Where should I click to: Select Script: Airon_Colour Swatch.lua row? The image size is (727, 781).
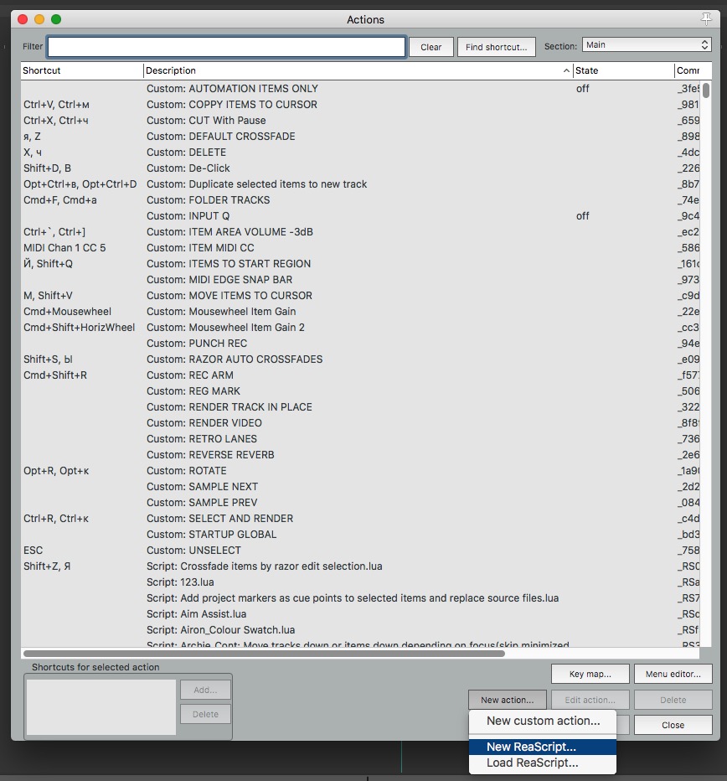pyautogui.click(x=360, y=630)
